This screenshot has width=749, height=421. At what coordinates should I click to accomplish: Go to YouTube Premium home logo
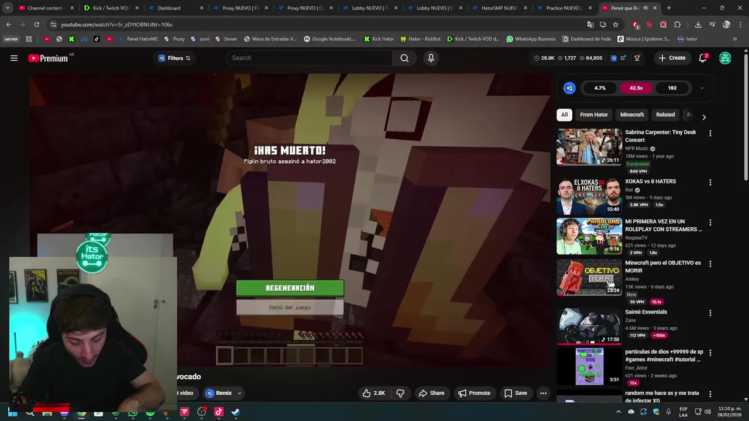[x=49, y=58]
